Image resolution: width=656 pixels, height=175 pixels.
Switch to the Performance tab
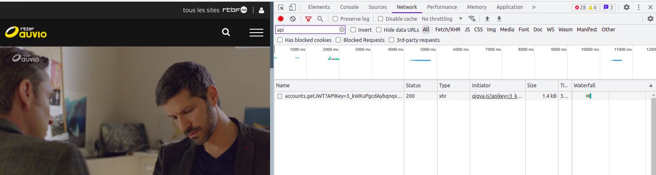[442, 7]
